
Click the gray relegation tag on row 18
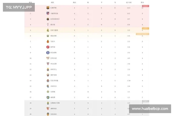146,101
